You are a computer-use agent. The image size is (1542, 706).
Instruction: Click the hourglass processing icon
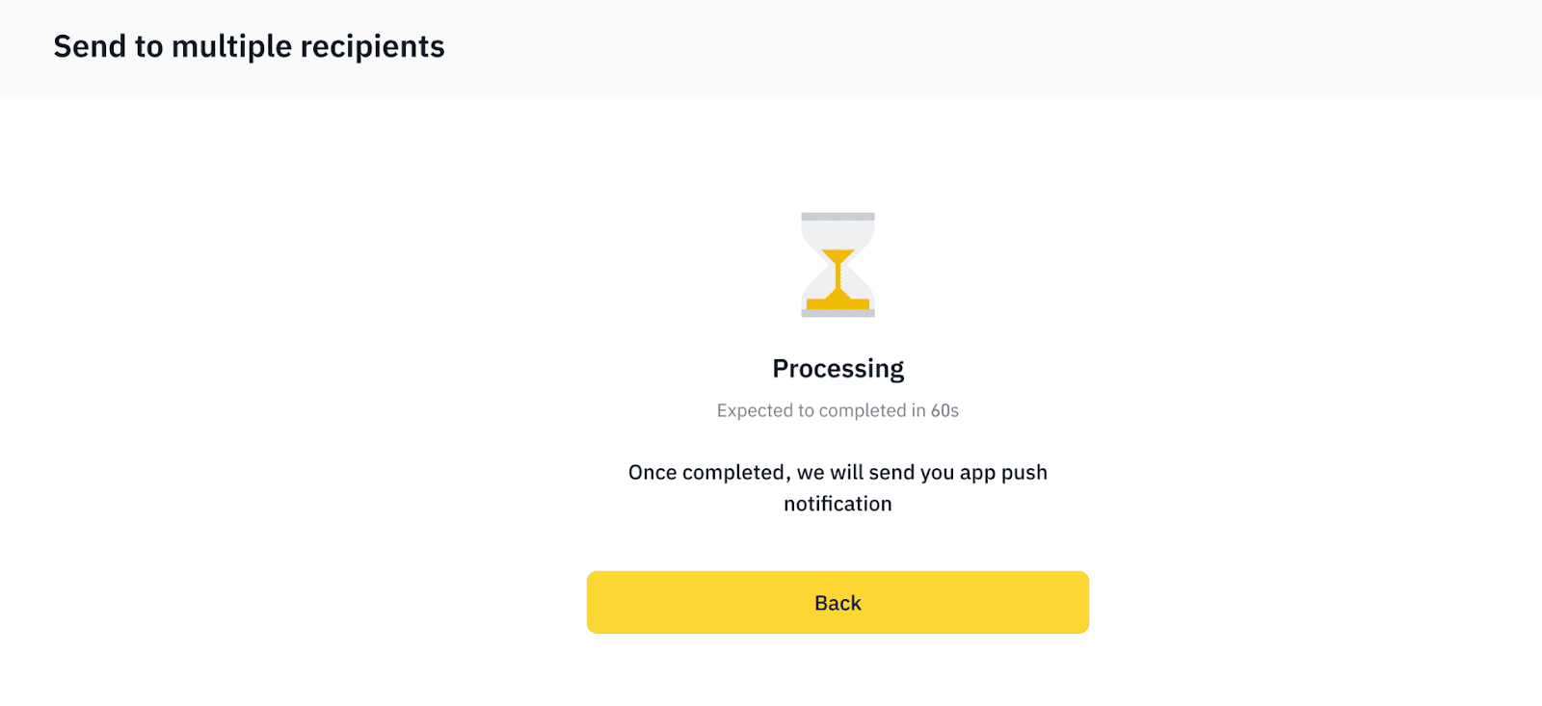(837, 265)
